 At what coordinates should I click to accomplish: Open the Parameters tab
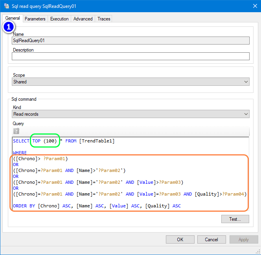pos(35,19)
